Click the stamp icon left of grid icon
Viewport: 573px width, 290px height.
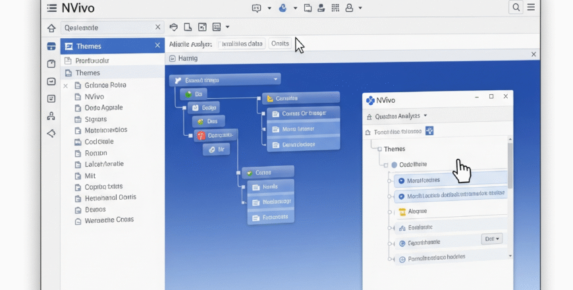pos(321,8)
